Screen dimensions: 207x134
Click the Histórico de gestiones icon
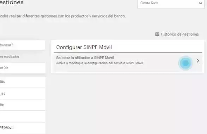[157, 34]
